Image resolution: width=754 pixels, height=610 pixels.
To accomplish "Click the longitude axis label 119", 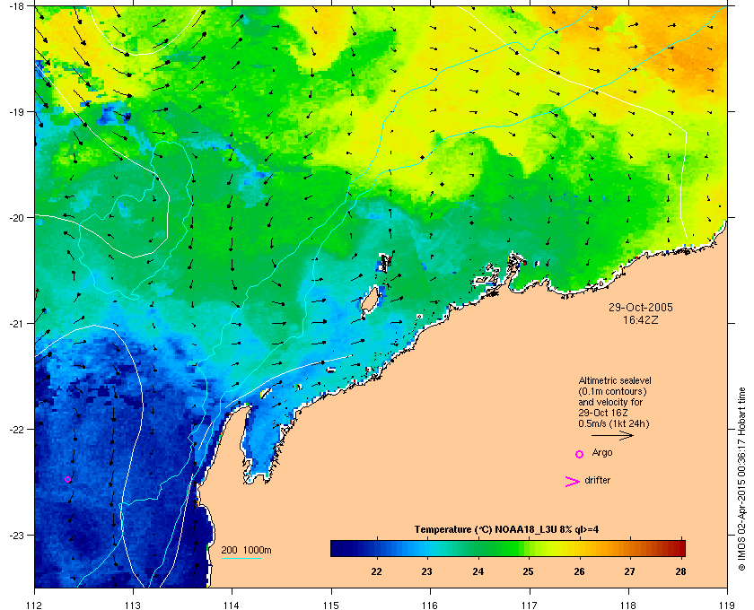I will pos(727,606).
